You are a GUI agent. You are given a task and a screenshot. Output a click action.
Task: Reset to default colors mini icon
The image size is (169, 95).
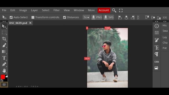coord(7,76)
